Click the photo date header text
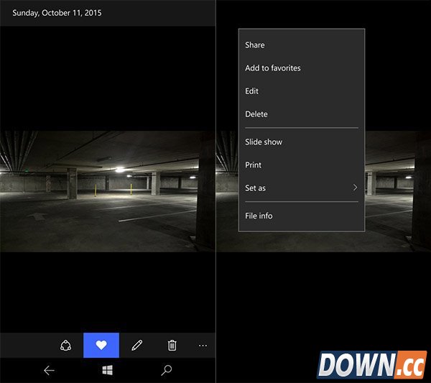The height and width of the screenshot is (383, 431). (x=55, y=13)
